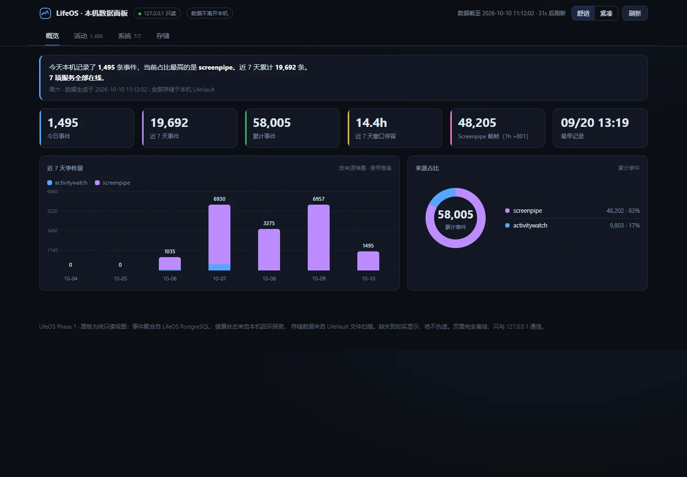Click the 10-10 bar showing 1495
Screen dimensions: 687x477
click(368, 261)
